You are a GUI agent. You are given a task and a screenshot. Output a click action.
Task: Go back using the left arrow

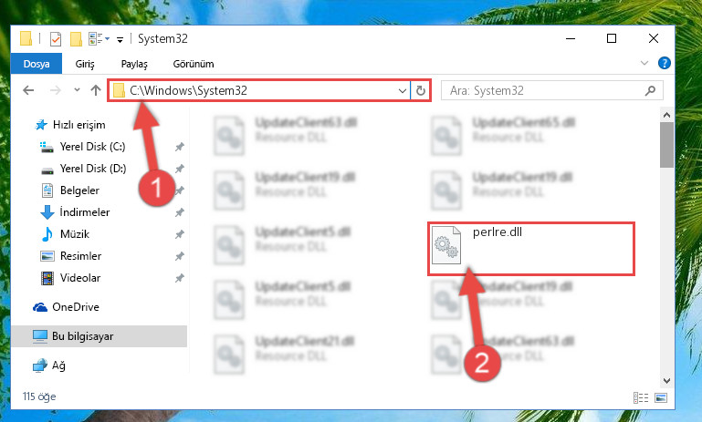pos(28,91)
